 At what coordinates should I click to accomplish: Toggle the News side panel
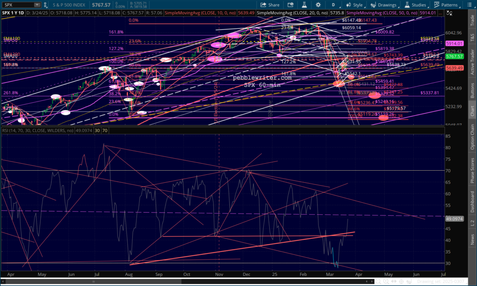click(472, 239)
